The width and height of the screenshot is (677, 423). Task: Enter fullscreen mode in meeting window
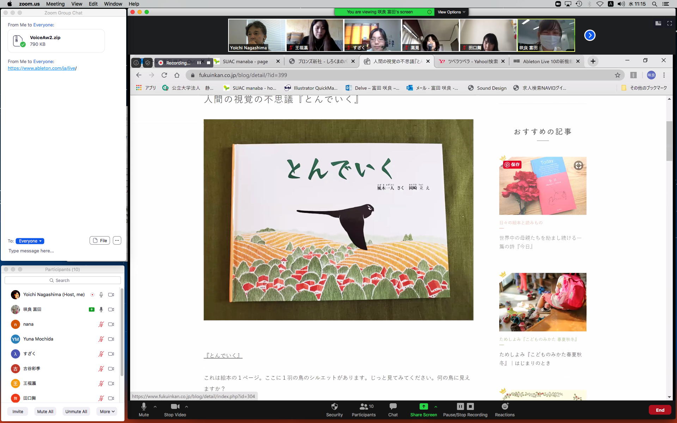point(669,23)
